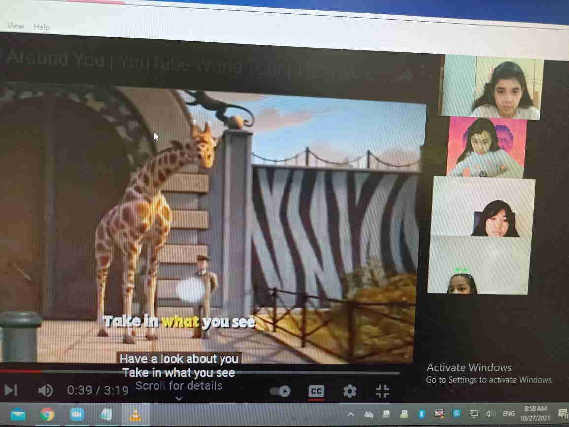Open the system volume tray icon
The width and height of the screenshot is (569, 427).
pos(490,414)
